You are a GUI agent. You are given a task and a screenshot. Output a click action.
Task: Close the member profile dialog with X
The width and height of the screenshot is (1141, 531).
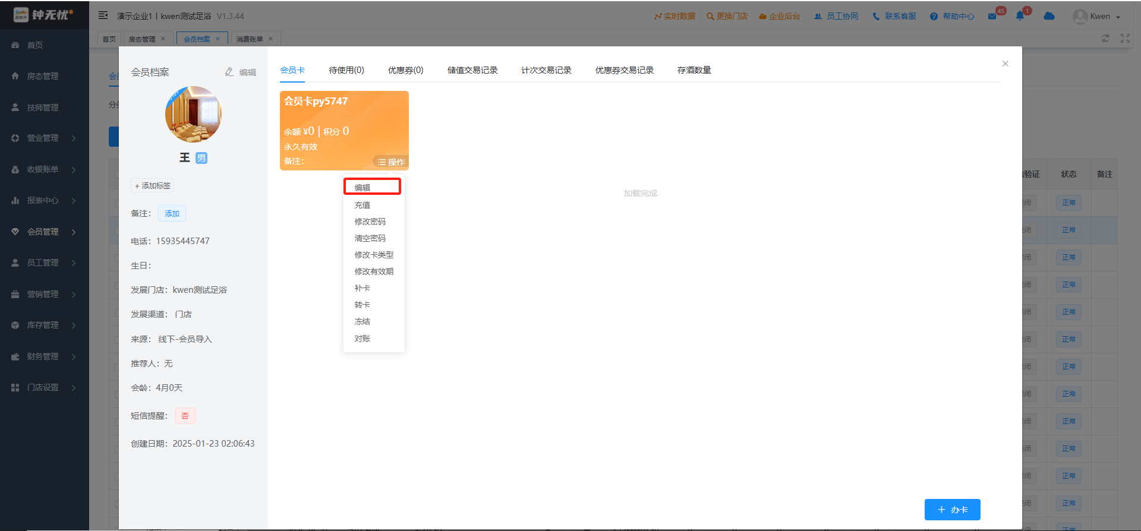[x=1005, y=64]
